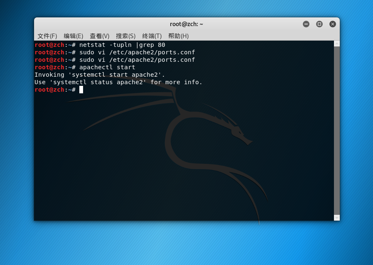Image resolution: width=373 pixels, height=265 pixels.
Task: Open the 查看(V) menu
Action: pos(100,36)
